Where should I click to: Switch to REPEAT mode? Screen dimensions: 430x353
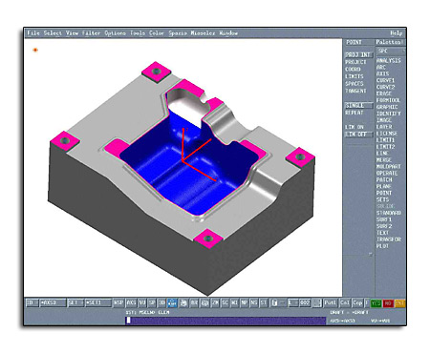(x=355, y=113)
